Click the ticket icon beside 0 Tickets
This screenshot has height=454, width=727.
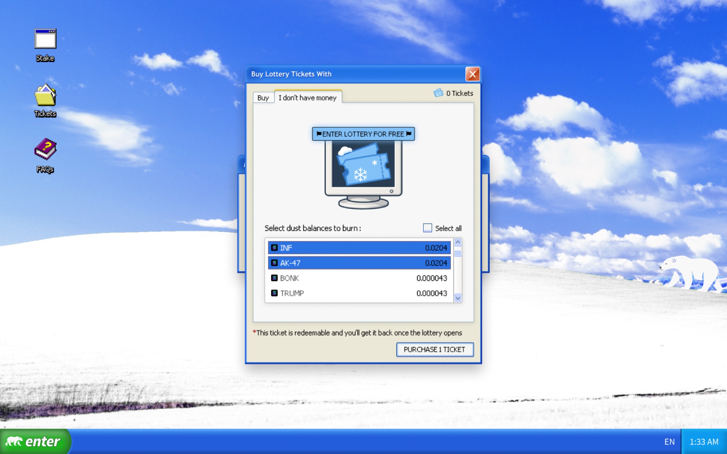point(438,93)
